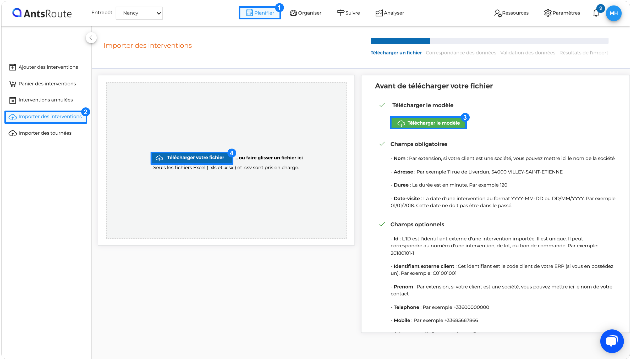The height and width of the screenshot is (360, 631).
Task: Click the Duree field description
Action: click(449, 185)
